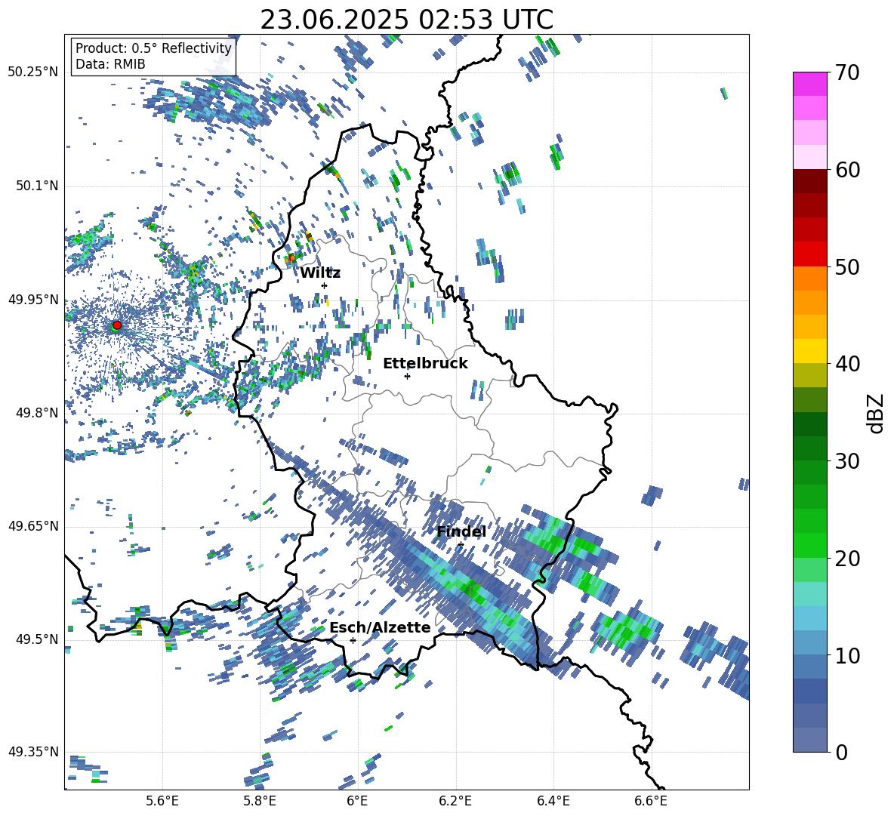Click the 50.25°N latitude label

pos(33,72)
